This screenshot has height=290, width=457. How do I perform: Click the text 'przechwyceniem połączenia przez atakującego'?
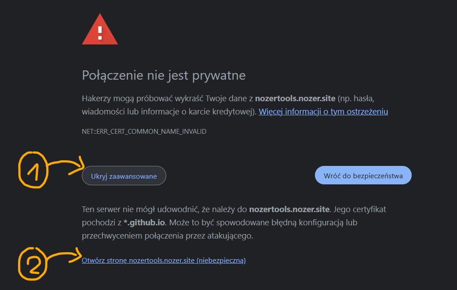click(168, 236)
